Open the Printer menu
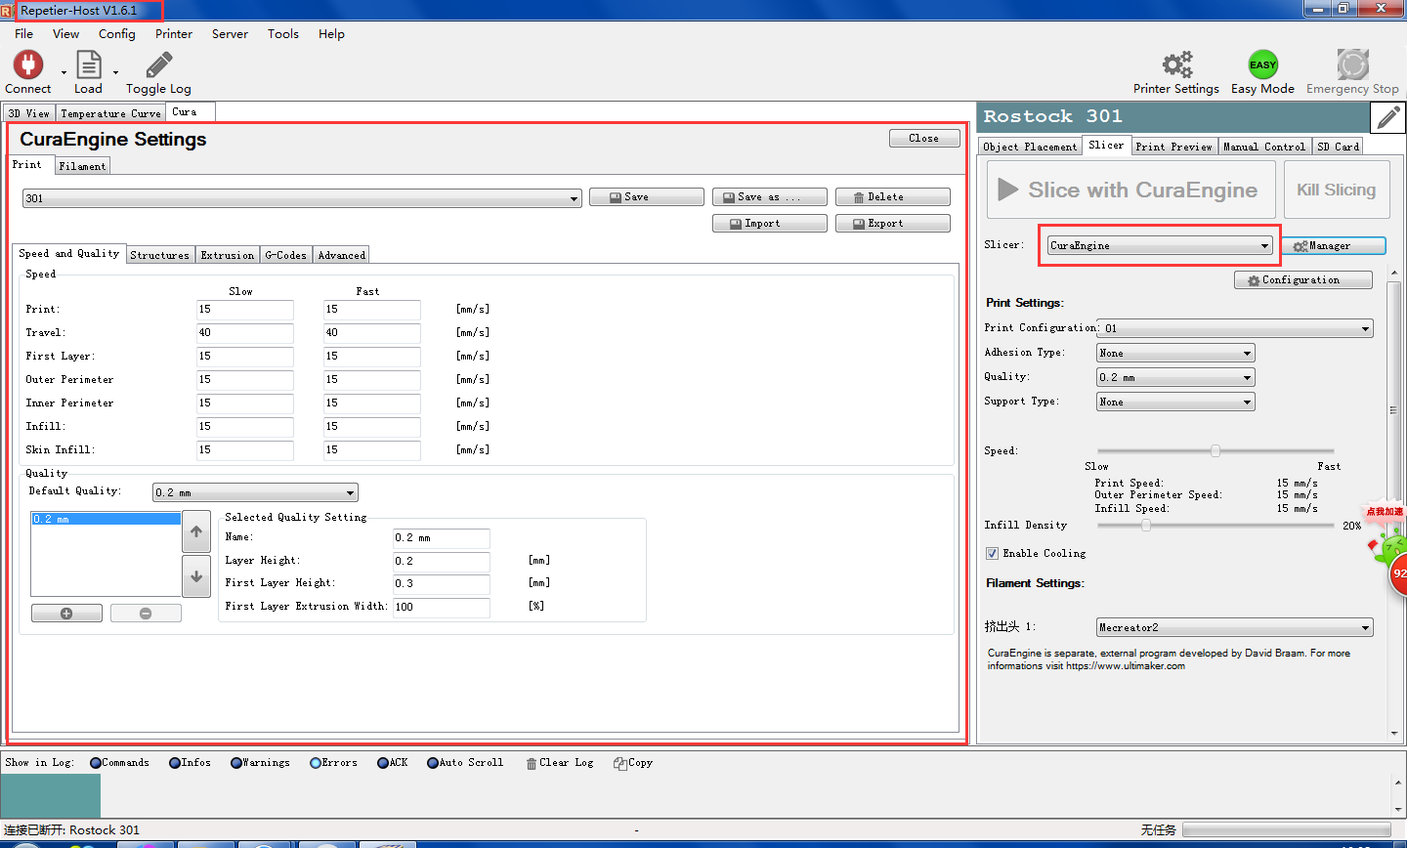 point(174,34)
